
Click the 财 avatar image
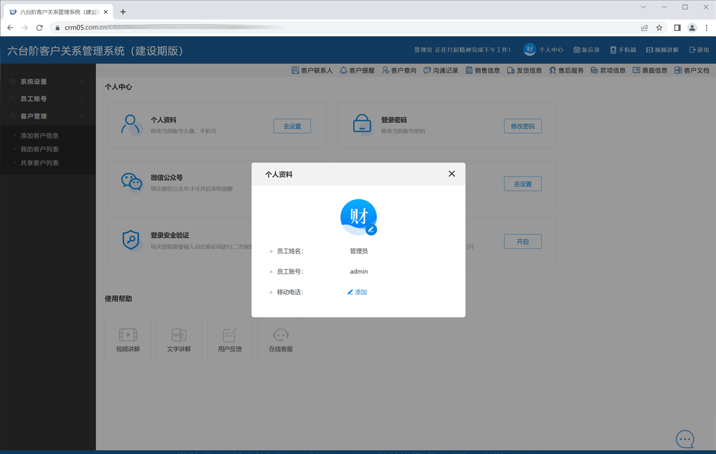359,217
